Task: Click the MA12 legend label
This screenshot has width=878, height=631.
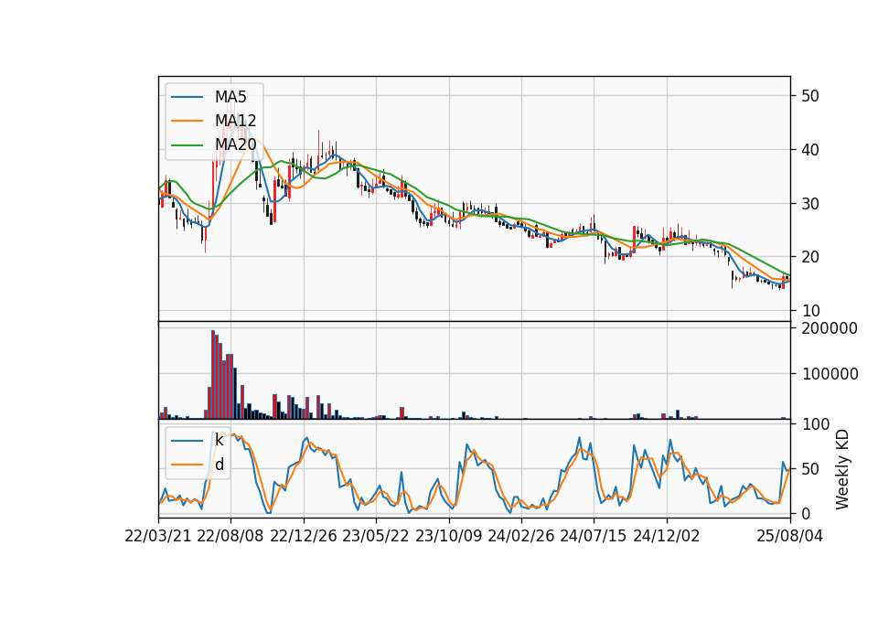Action: tap(235, 121)
